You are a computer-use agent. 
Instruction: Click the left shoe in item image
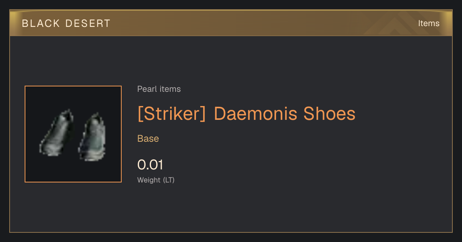57,132
